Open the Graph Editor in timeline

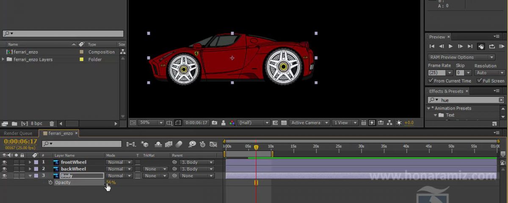point(213,144)
